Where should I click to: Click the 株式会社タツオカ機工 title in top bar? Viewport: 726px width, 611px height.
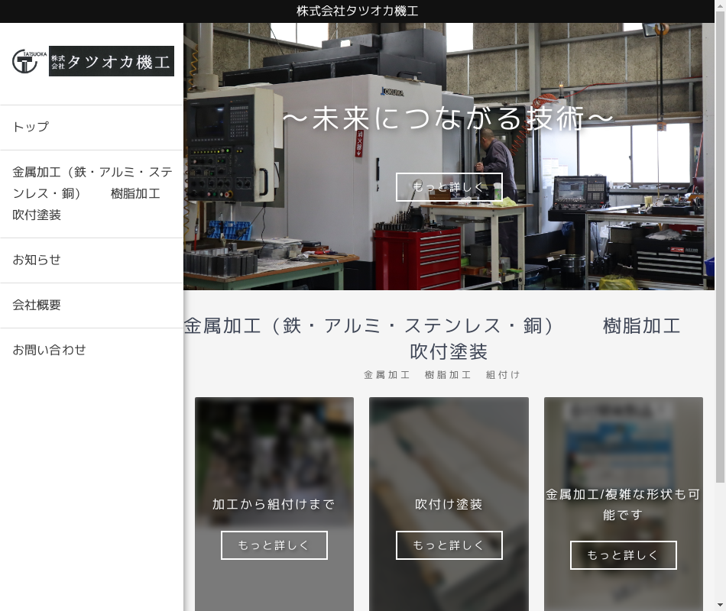coord(358,11)
